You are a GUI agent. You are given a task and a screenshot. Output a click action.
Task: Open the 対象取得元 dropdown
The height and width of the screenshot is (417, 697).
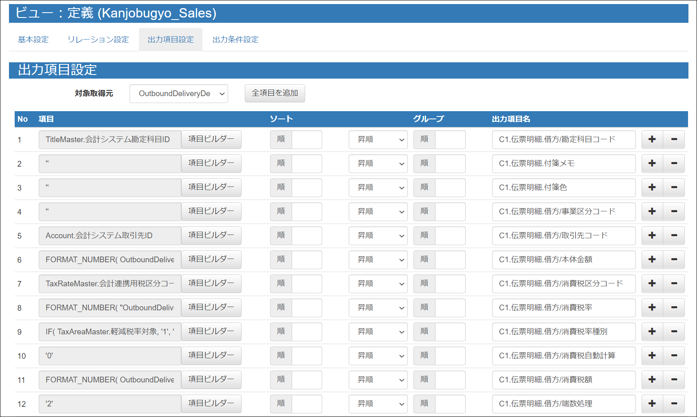178,94
